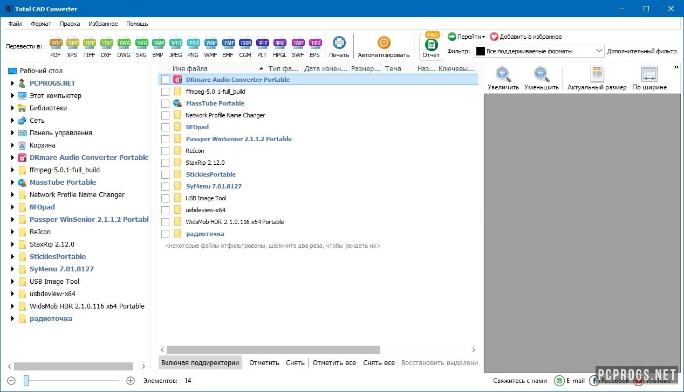Expand PCPROGS.NET tree node

coord(12,83)
